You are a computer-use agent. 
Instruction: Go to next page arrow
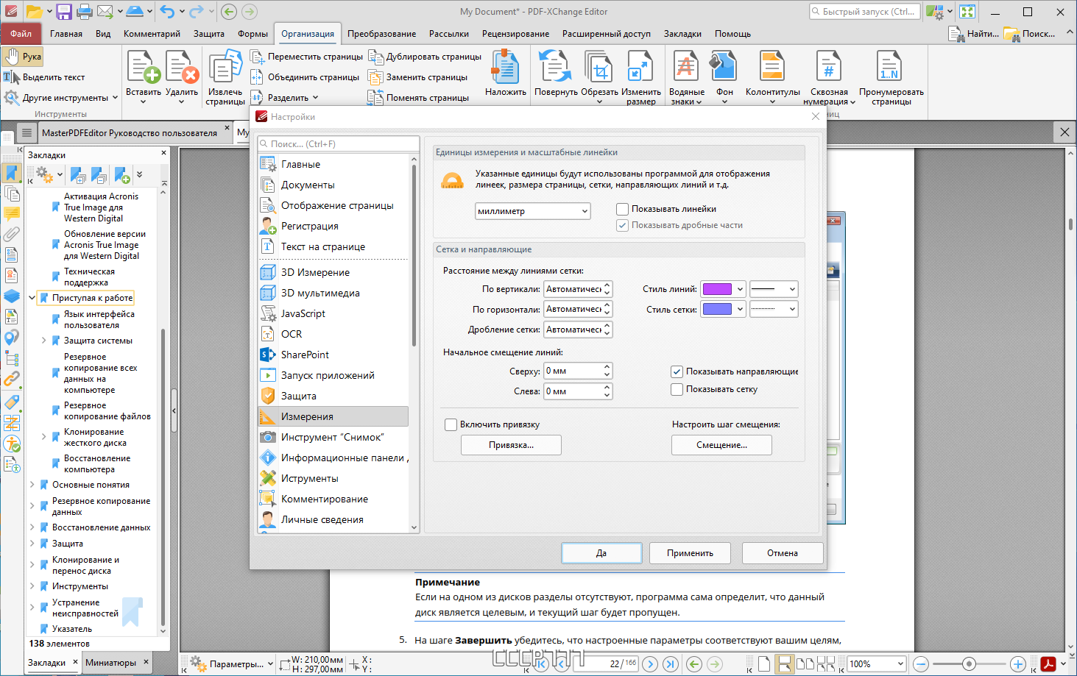tap(650, 664)
